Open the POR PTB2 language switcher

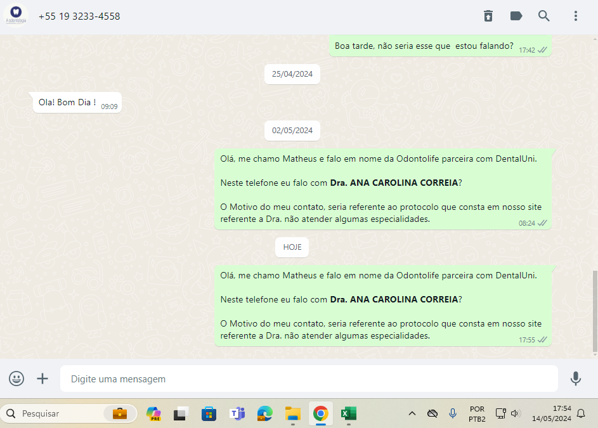pyautogui.click(x=477, y=414)
